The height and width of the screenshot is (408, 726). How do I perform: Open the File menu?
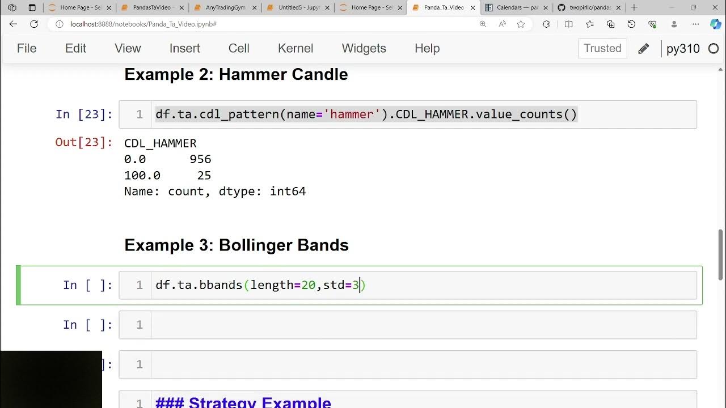pyautogui.click(x=27, y=49)
